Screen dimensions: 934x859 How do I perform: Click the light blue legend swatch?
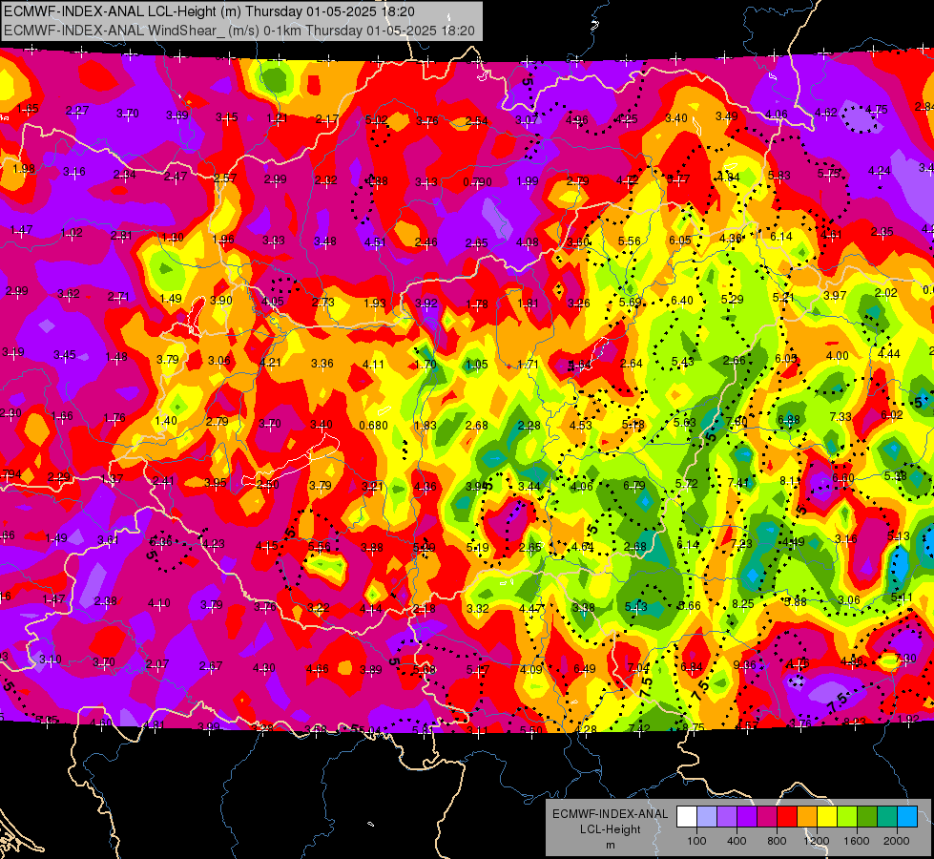707,817
